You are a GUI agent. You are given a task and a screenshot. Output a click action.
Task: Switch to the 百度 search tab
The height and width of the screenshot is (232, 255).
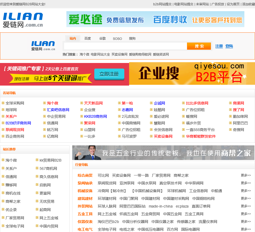88,39
